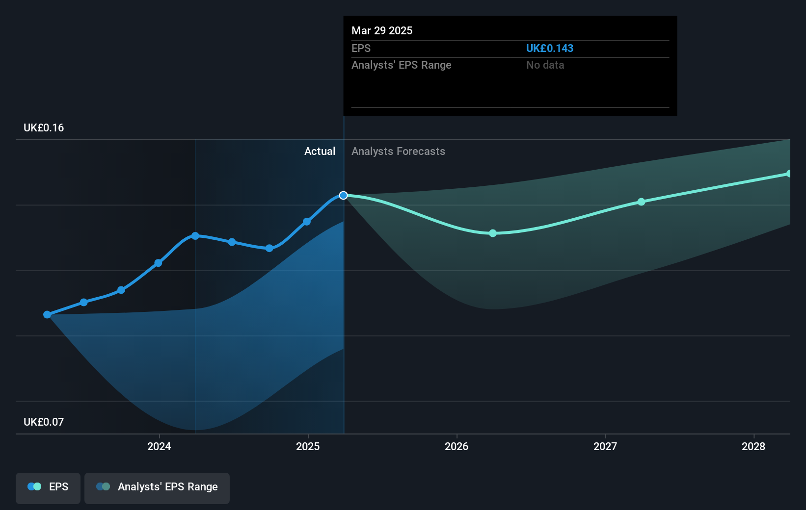
Task: Select the 2026 forecast data point marker
Action: point(492,233)
